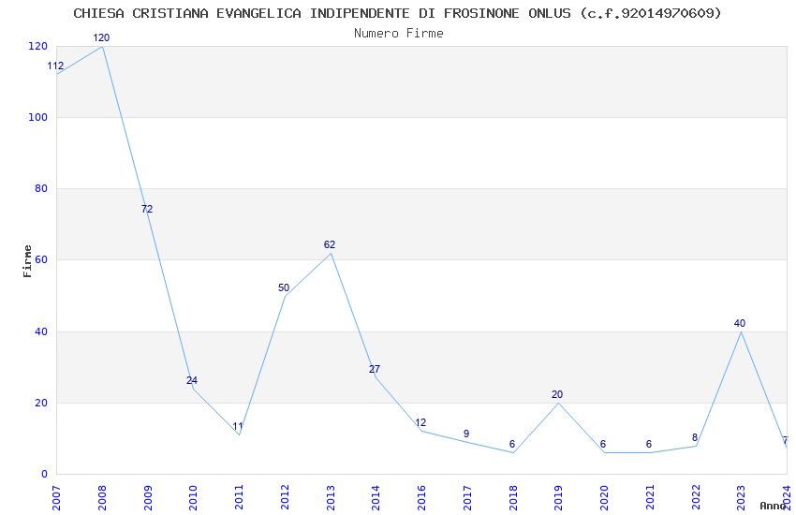This screenshot has width=796, height=515.
Task: Click the x-axis year 2014
Action: [376, 498]
